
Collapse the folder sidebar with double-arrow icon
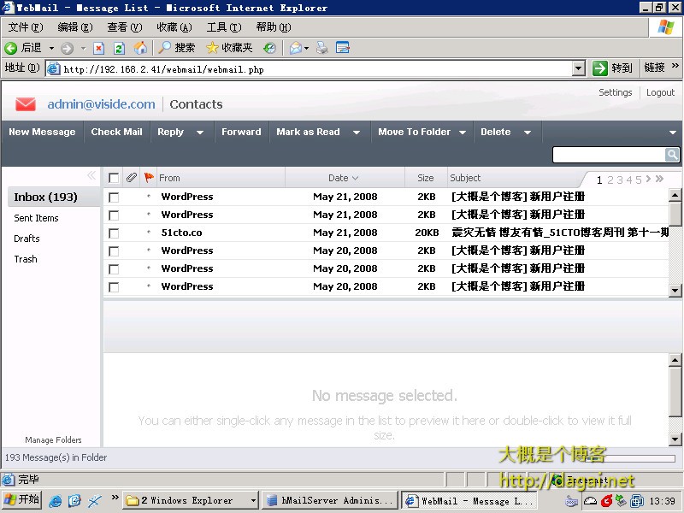click(91, 176)
